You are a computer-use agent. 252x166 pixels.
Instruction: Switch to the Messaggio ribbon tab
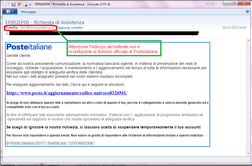pos(29,12)
